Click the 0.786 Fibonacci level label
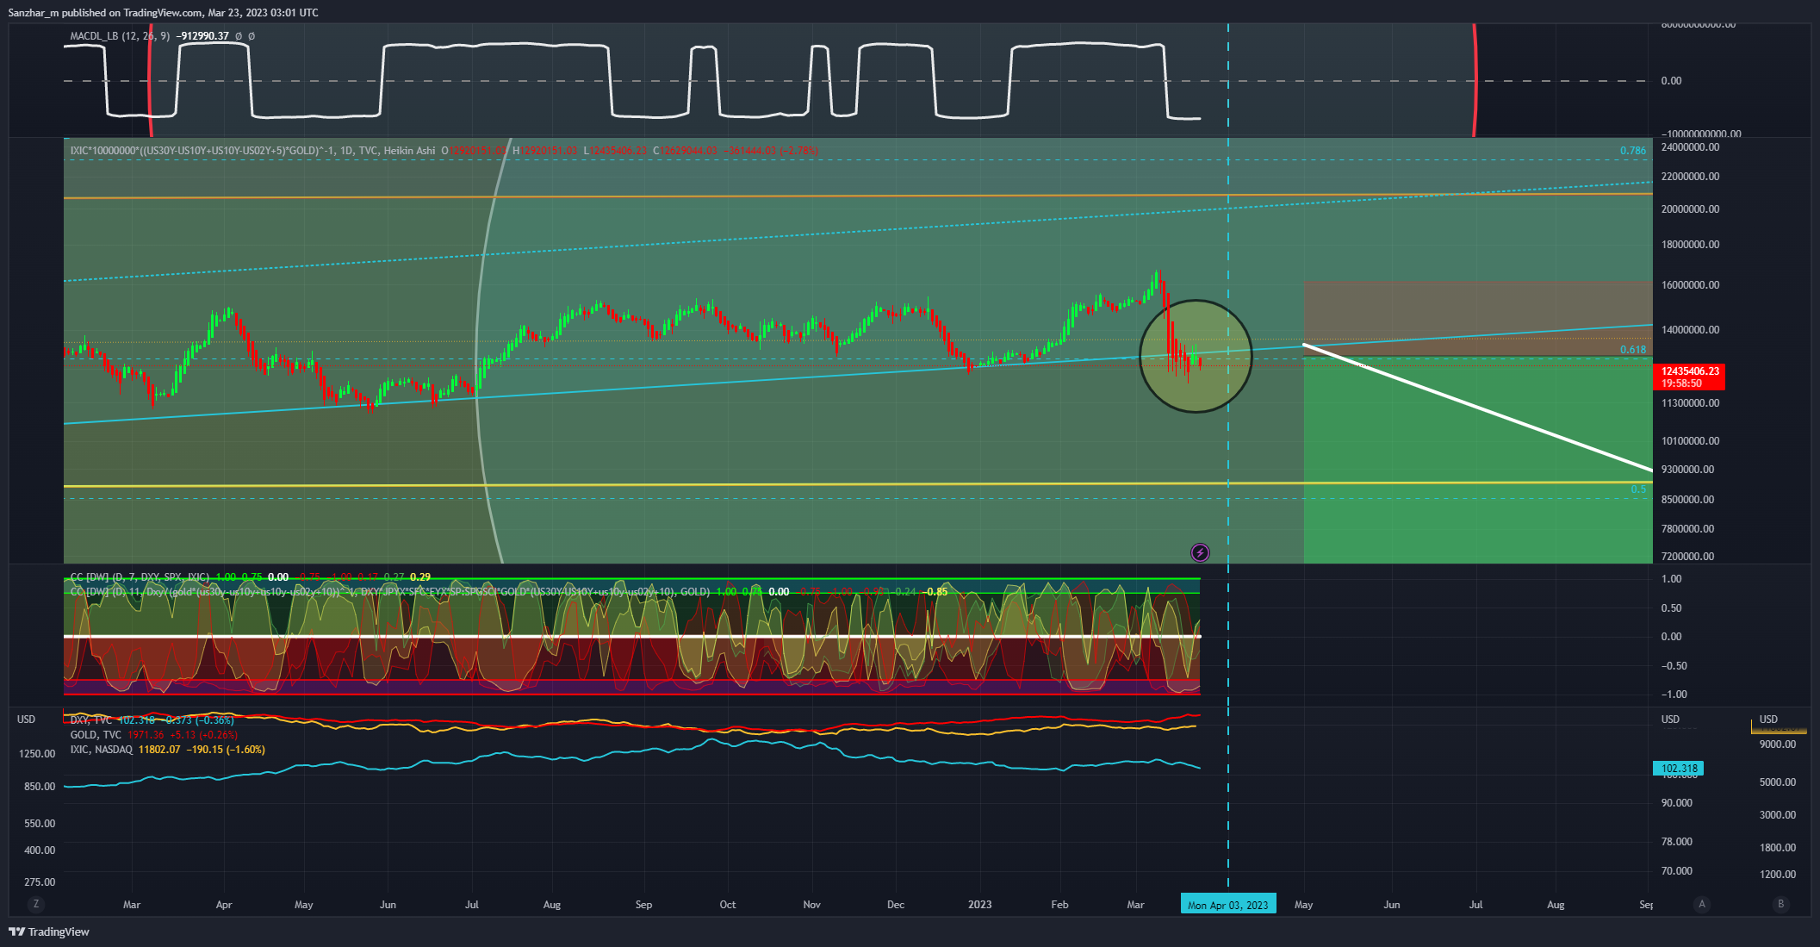 [x=1632, y=151]
